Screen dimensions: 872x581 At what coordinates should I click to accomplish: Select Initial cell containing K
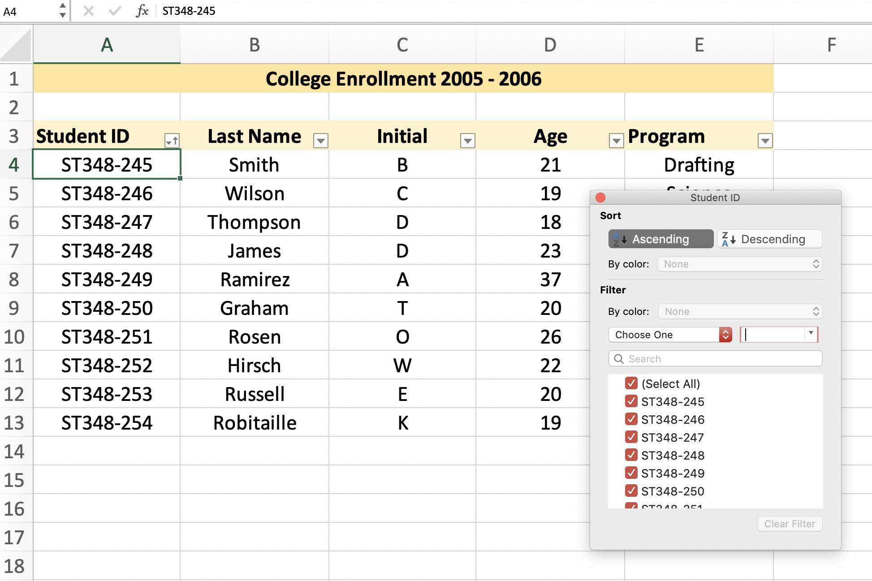(x=402, y=422)
